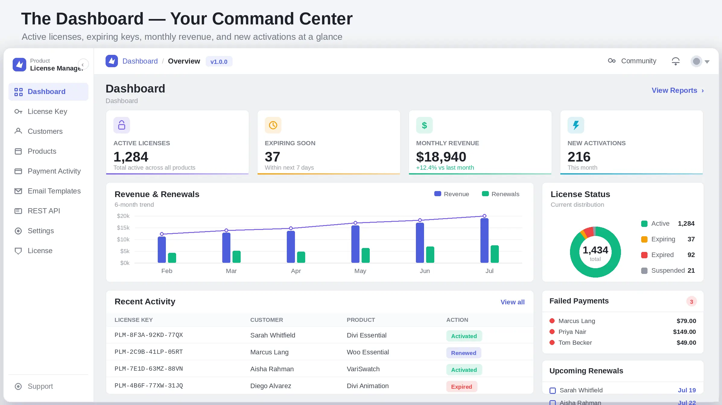Click the New Activations lightning icon
The height and width of the screenshot is (405, 722).
tap(576, 125)
